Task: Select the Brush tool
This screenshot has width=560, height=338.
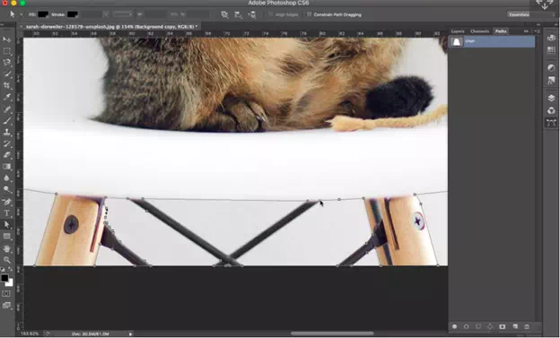Action: tap(7, 120)
